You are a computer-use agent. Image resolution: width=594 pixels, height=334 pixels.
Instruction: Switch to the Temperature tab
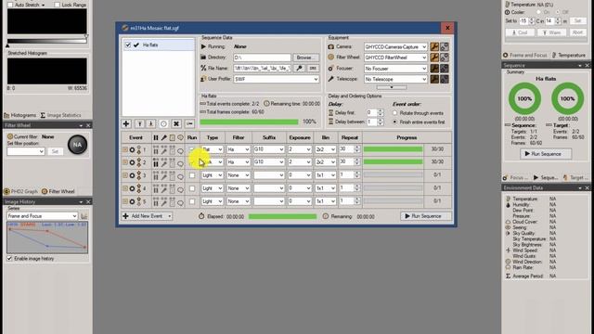pos(569,56)
